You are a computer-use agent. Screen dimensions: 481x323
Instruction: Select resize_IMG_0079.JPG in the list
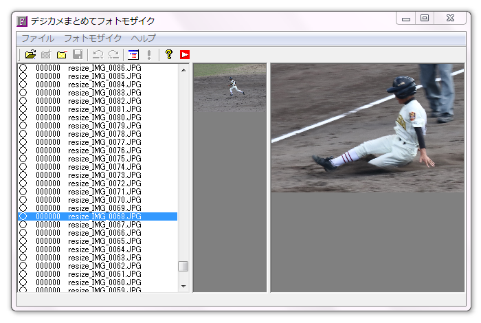98,126
